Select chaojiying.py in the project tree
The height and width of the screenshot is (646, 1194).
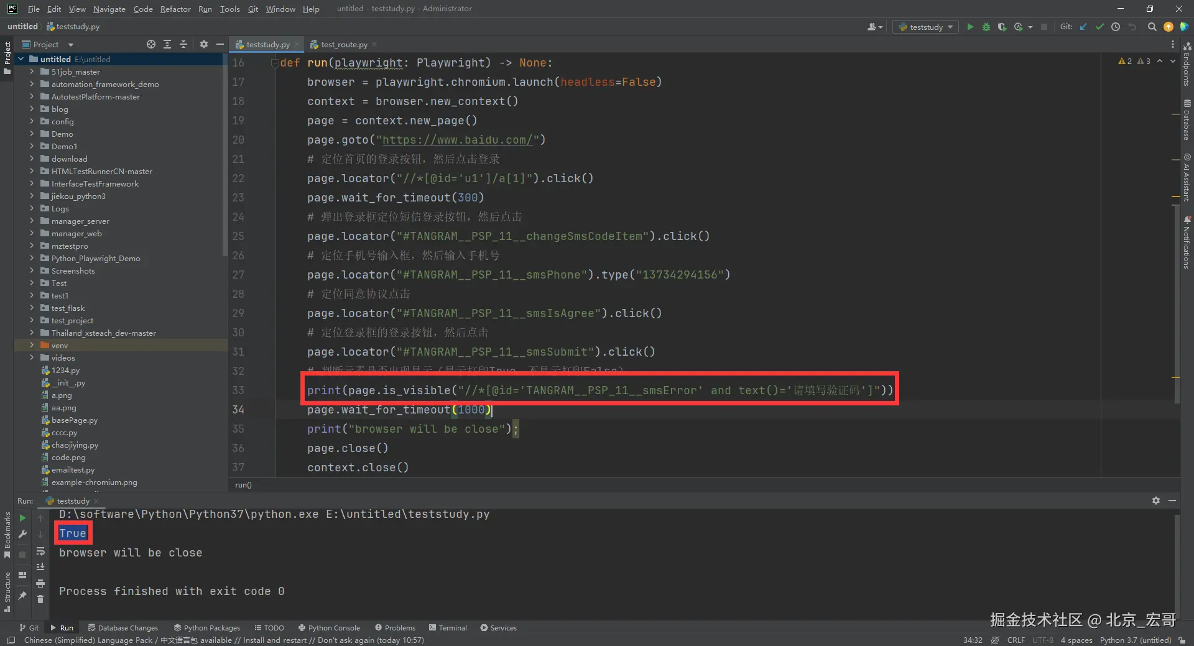[75, 445]
